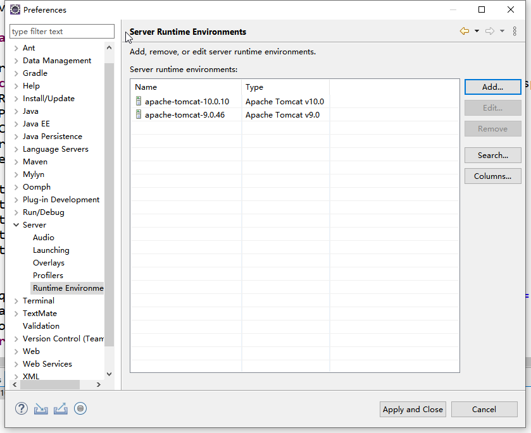Select the Web Services preference page
The image size is (531, 433).
[47, 363]
